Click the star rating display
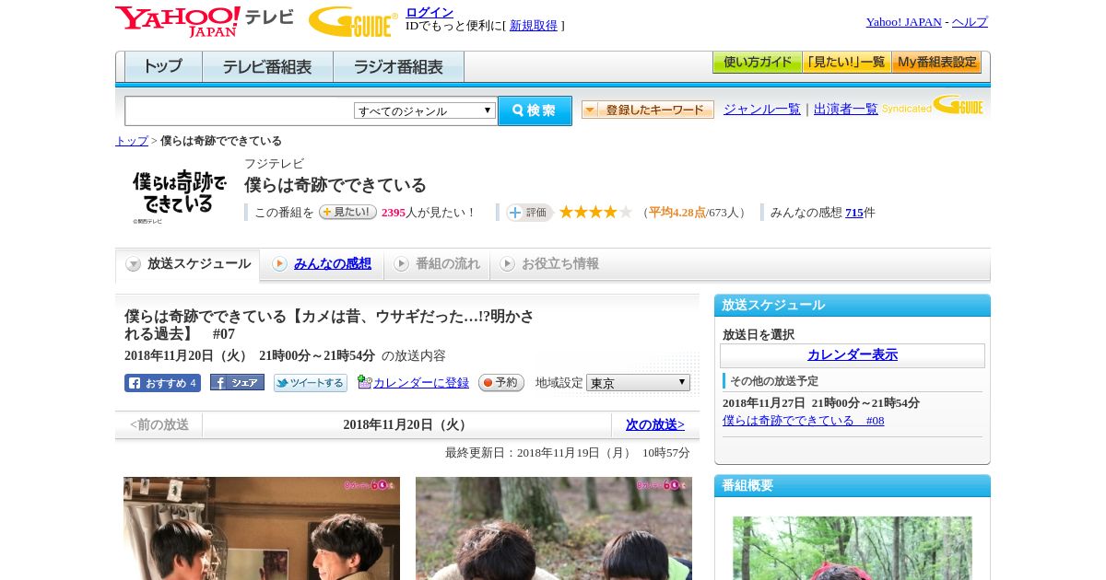 595,212
